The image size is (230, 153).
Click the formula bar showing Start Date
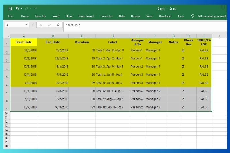point(145,27)
